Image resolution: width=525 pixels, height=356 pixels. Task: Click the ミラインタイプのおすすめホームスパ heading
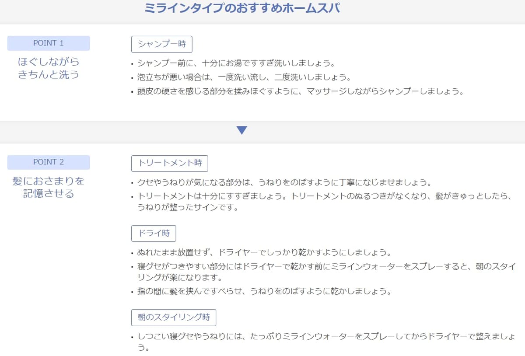coord(241,8)
